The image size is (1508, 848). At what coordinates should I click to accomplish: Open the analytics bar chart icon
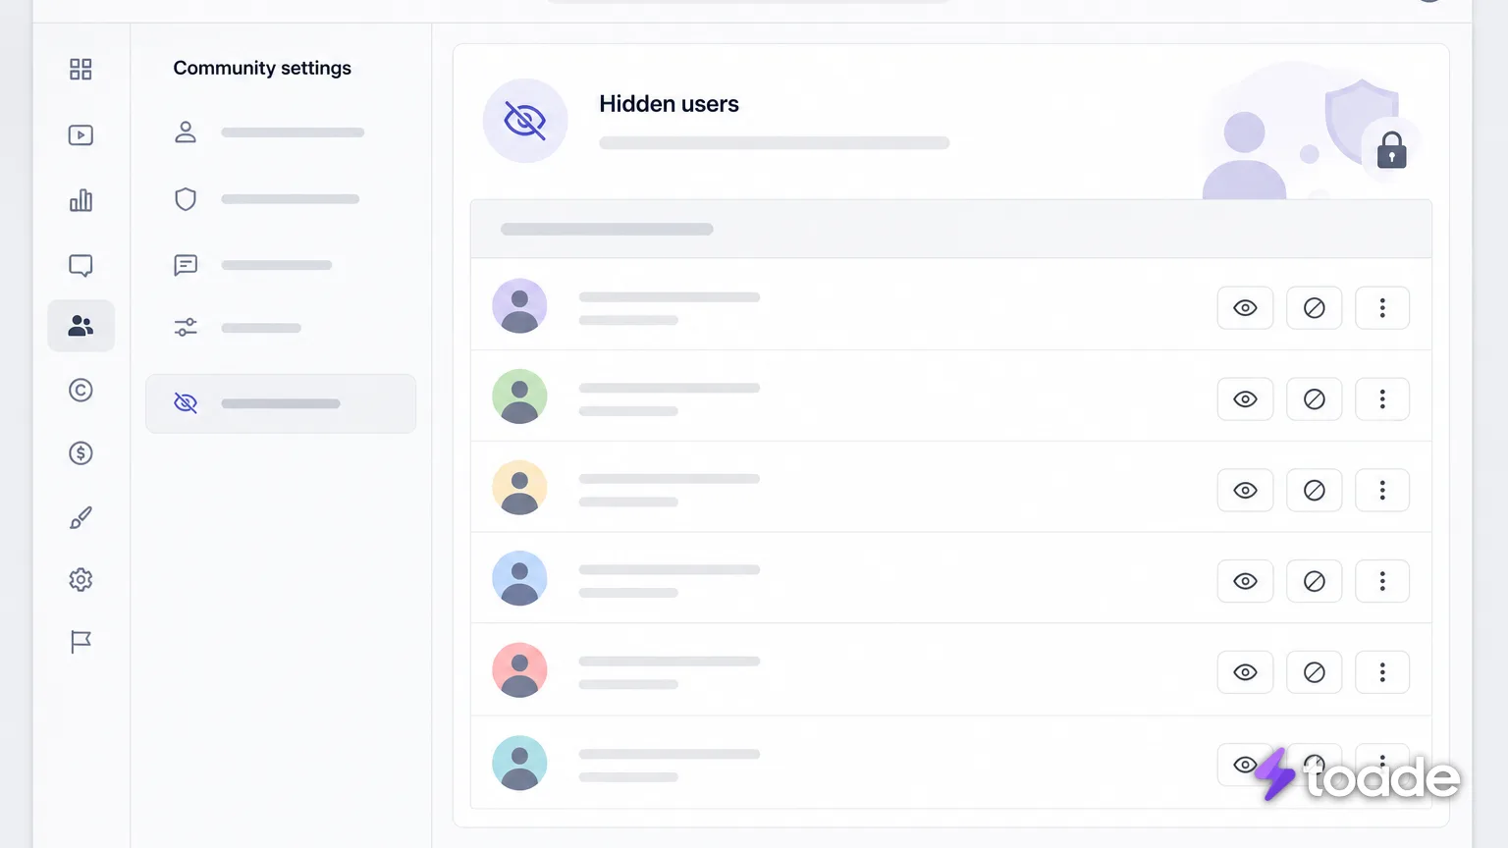pyautogui.click(x=81, y=200)
